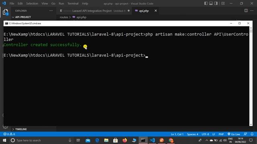Toggle the primary side bar layout
The height and width of the screenshot is (144, 257).
(x=206, y=4)
